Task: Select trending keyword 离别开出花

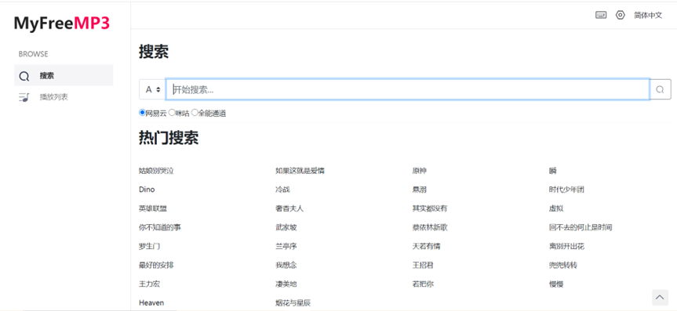Action: [566, 246]
